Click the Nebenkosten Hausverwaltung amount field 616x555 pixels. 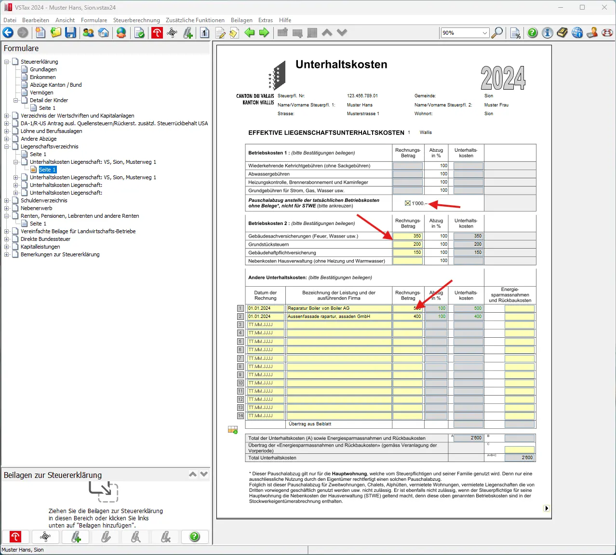408,261
